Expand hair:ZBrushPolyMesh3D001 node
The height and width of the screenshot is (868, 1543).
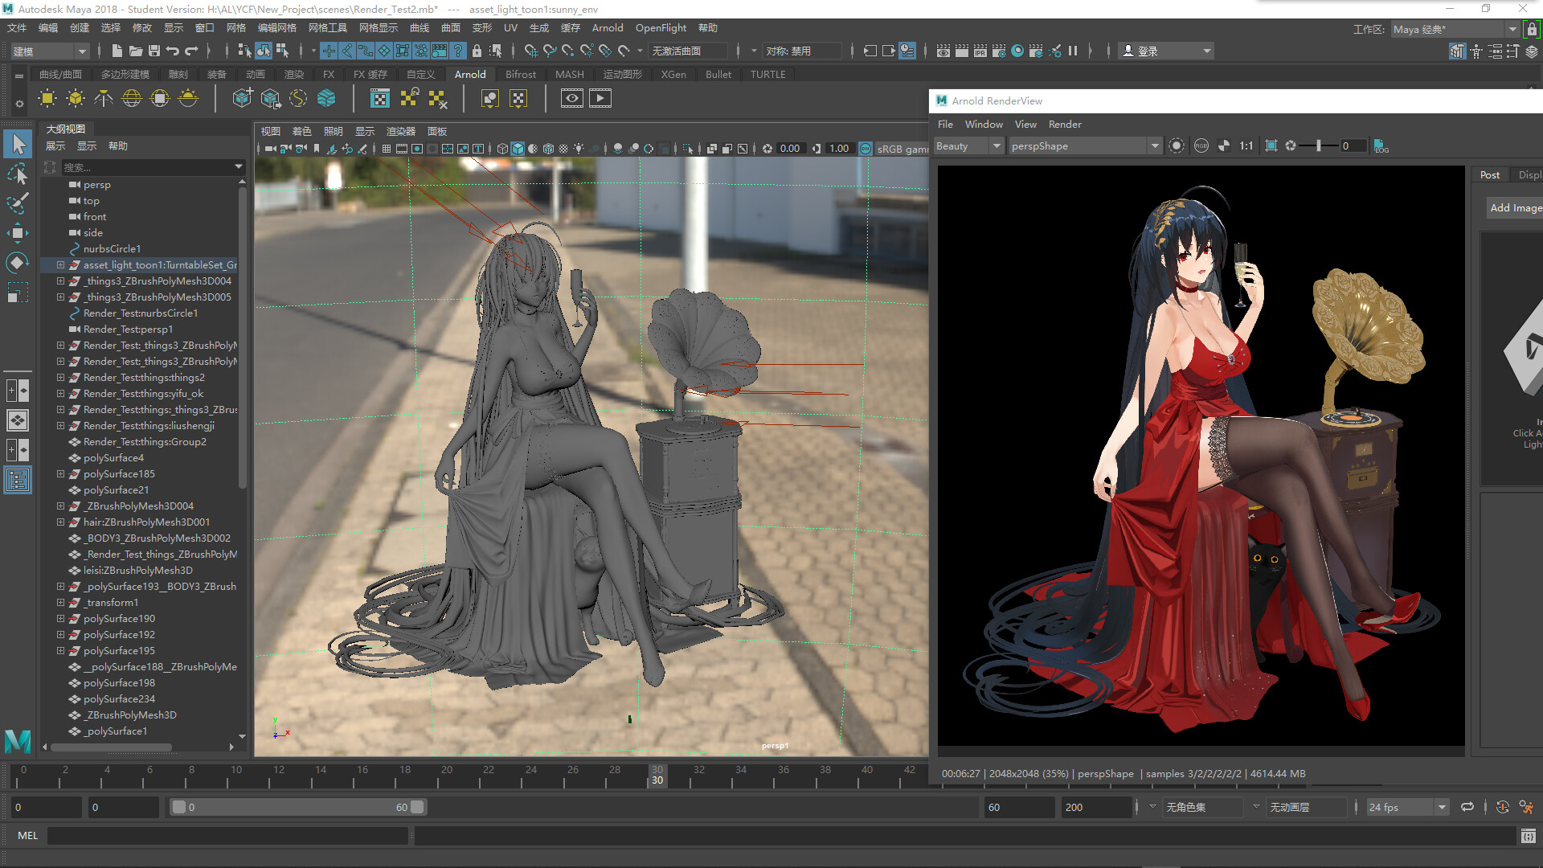[x=60, y=522]
